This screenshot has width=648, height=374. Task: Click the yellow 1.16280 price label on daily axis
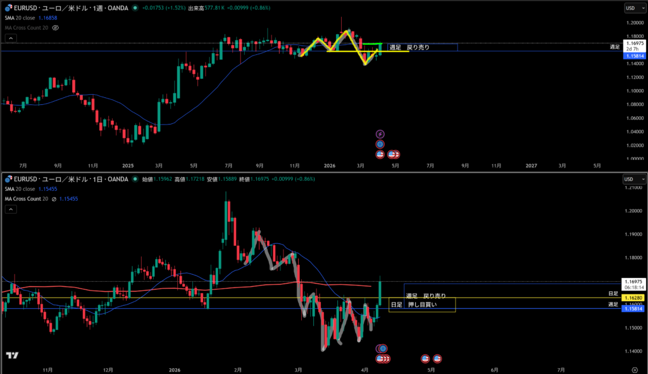pos(633,298)
